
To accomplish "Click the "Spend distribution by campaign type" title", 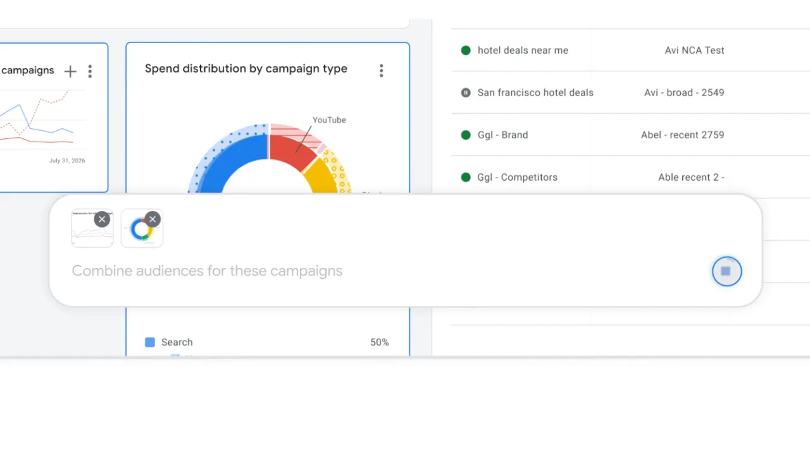I will coord(246,69).
